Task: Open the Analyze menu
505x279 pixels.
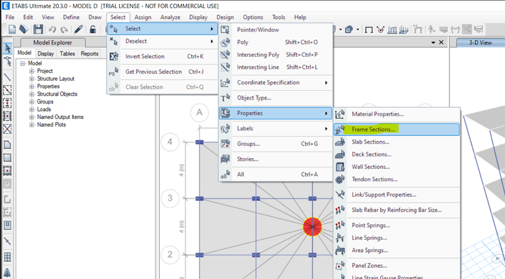Action: (170, 18)
